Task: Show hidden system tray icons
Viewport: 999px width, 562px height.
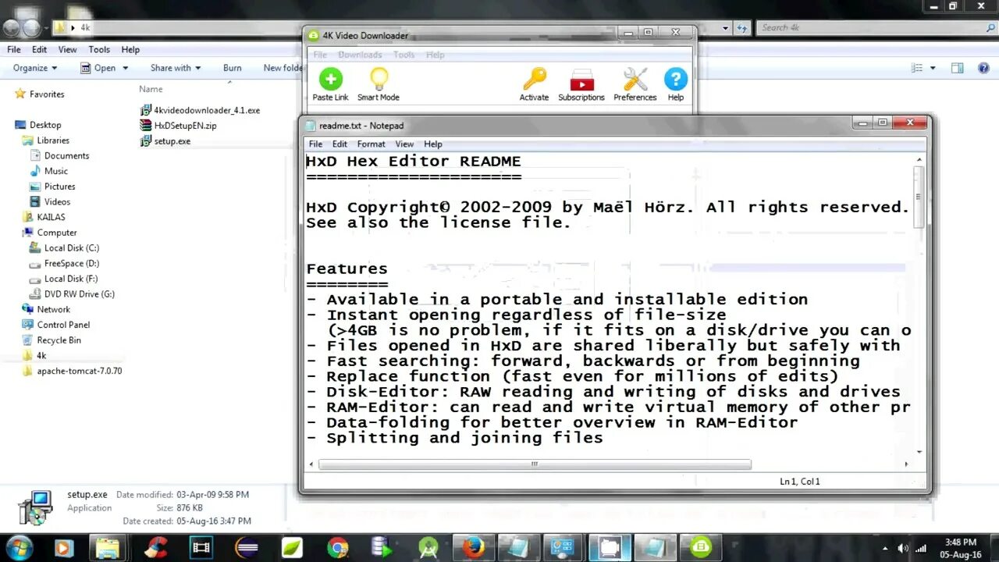Action: point(887,548)
